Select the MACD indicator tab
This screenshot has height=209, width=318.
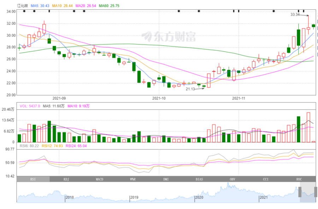[100, 179]
